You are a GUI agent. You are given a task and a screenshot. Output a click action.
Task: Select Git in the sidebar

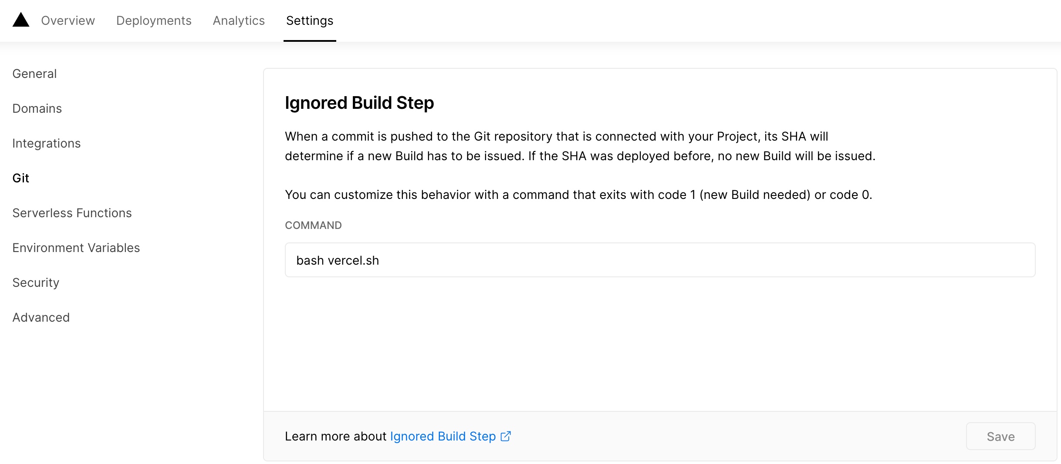point(20,178)
